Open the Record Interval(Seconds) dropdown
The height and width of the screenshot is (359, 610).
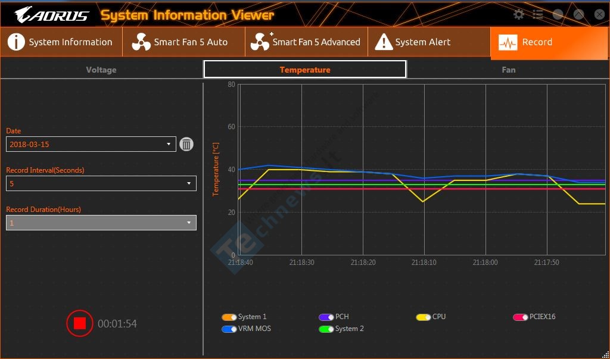(101, 183)
